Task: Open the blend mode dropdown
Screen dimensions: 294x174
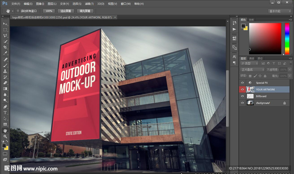Action: coord(252,70)
